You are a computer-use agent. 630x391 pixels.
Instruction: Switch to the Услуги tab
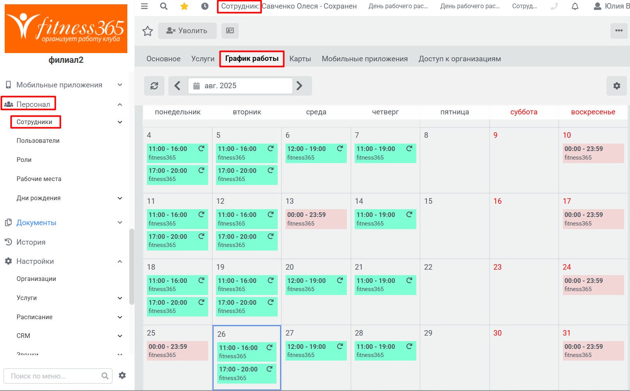[x=203, y=59]
